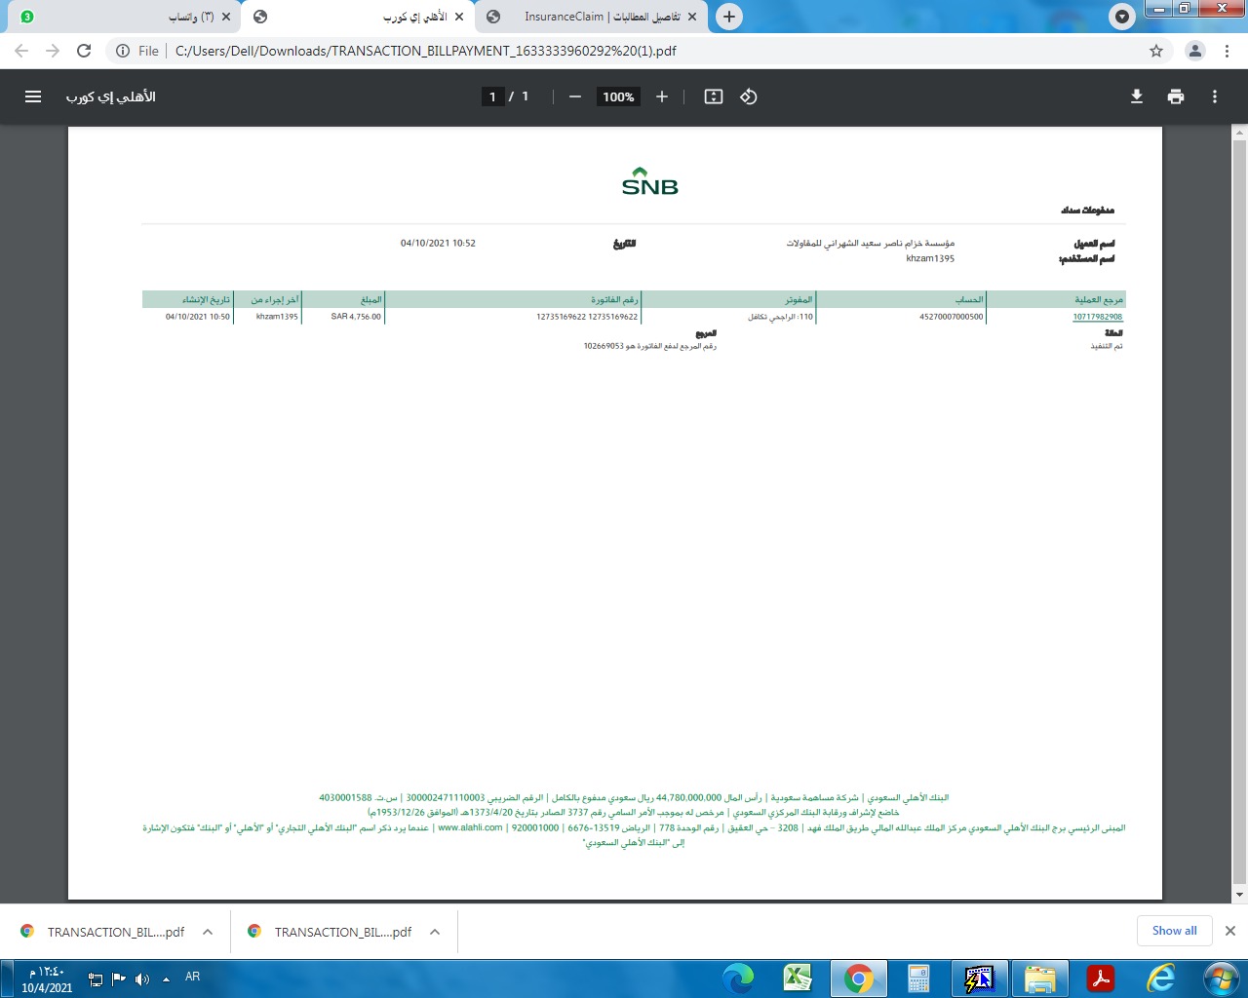Zoom in on the PDF document
Screen dimensions: 1248x998
pos(662,96)
